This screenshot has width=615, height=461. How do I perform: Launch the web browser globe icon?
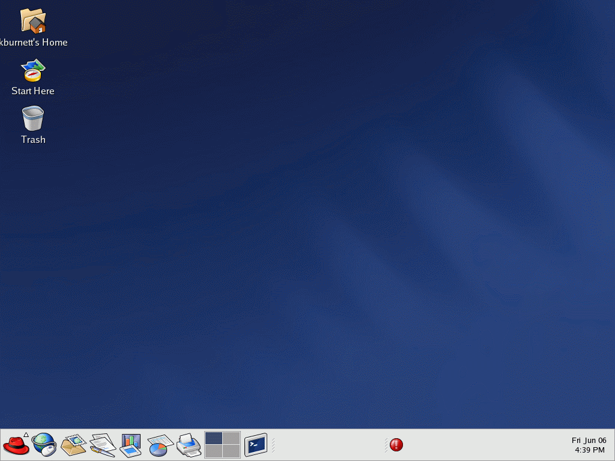tap(44, 445)
